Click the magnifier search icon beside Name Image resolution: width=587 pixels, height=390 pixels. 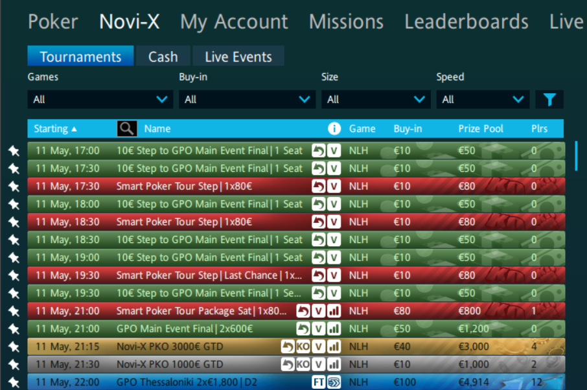click(x=127, y=129)
